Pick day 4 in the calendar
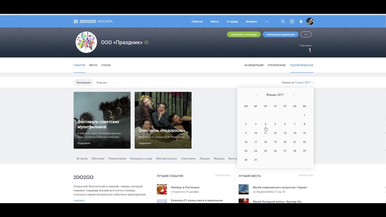The width and height of the screenshot is (386, 217). [265, 124]
